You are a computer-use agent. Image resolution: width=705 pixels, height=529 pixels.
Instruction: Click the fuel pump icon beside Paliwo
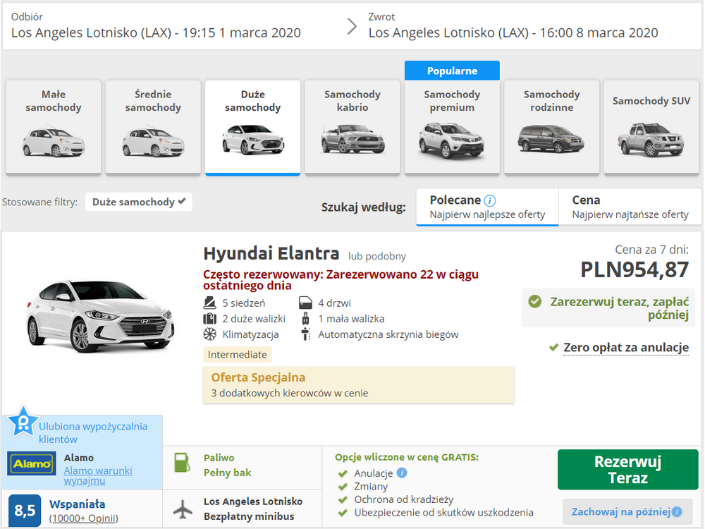pos(182,463)
